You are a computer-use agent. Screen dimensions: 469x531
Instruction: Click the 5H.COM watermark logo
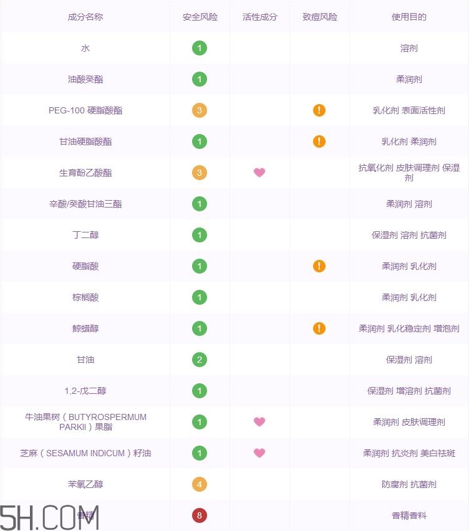[49, 517]
